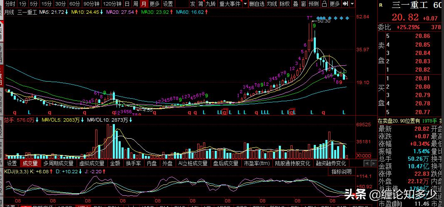This screenshot has width=444, height=207.
Task: Toggle the 九转 nine-turn indicator
Action: tap(210, 4)
